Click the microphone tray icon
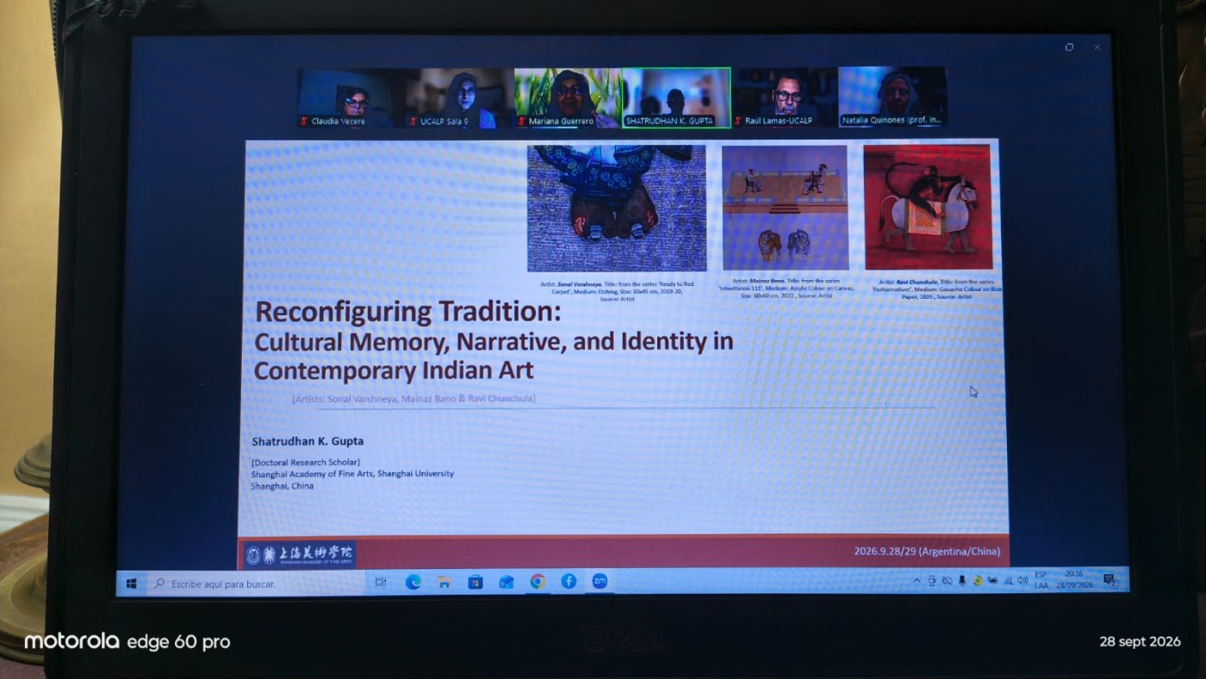Viewport: 1206px width, 679px height. [962, 581]
